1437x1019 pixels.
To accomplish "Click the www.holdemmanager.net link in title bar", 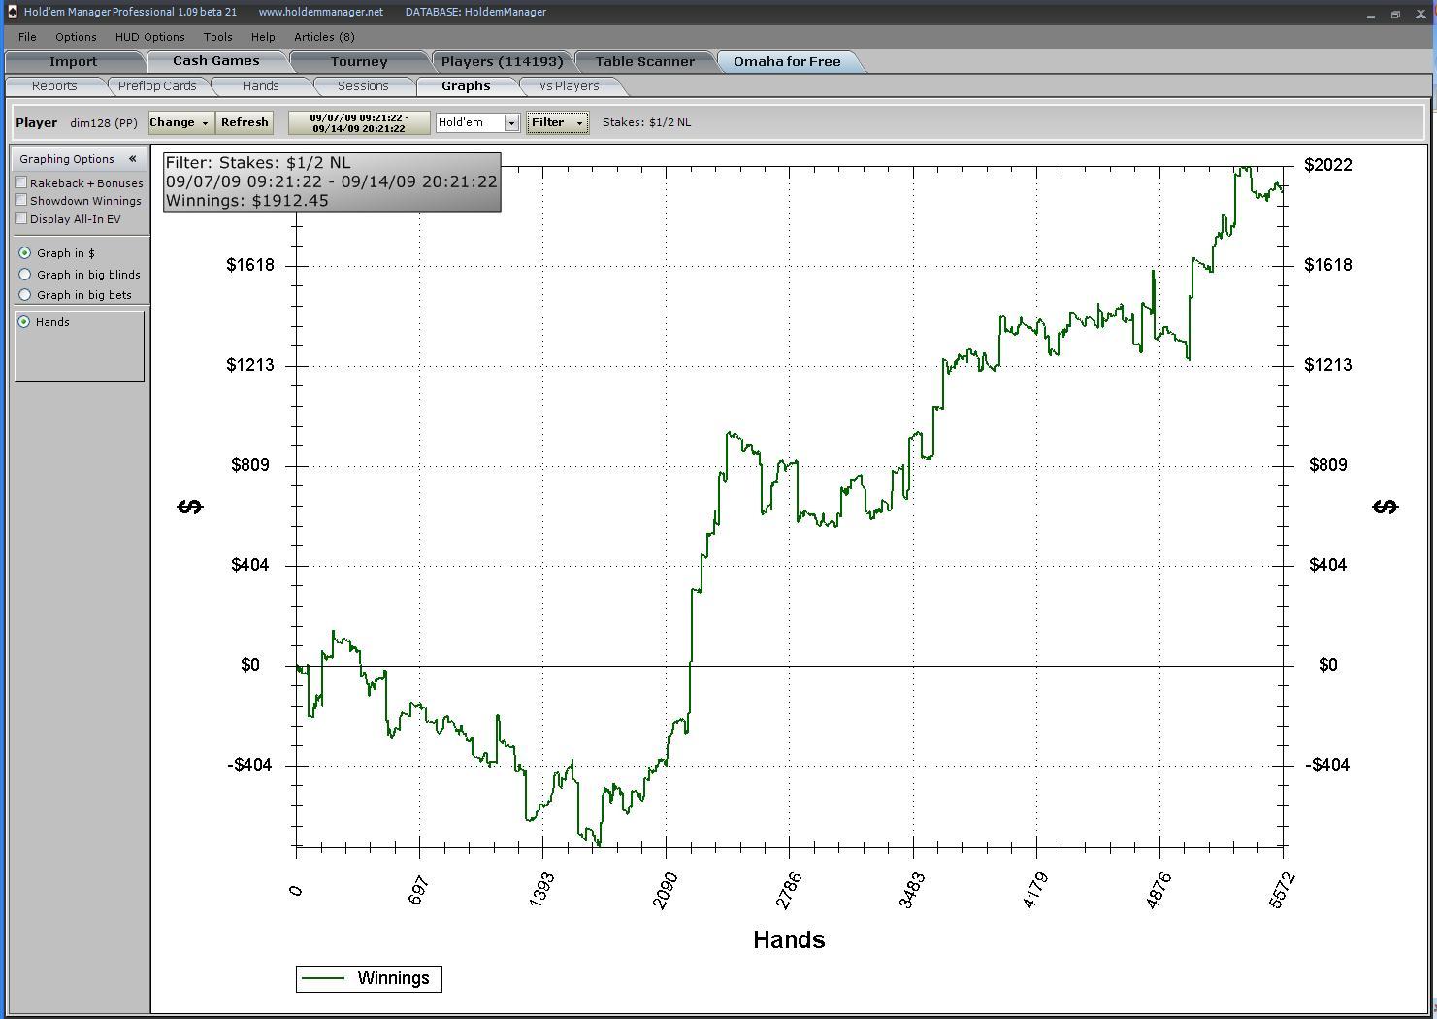I will click(x=321, y=12).
